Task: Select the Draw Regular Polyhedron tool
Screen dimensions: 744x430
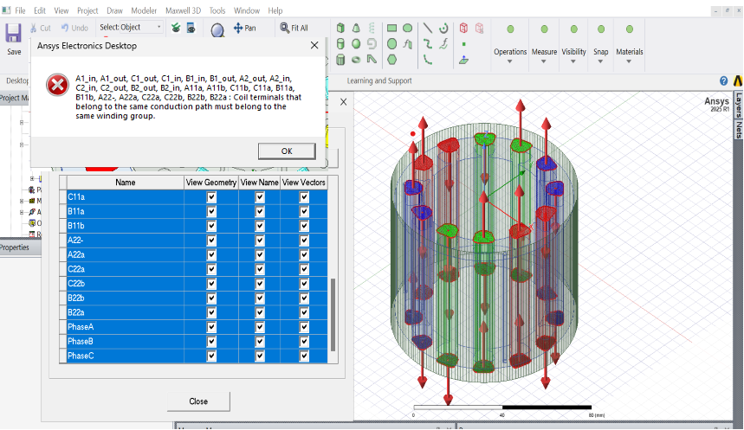Action: (x=340, y=60)
